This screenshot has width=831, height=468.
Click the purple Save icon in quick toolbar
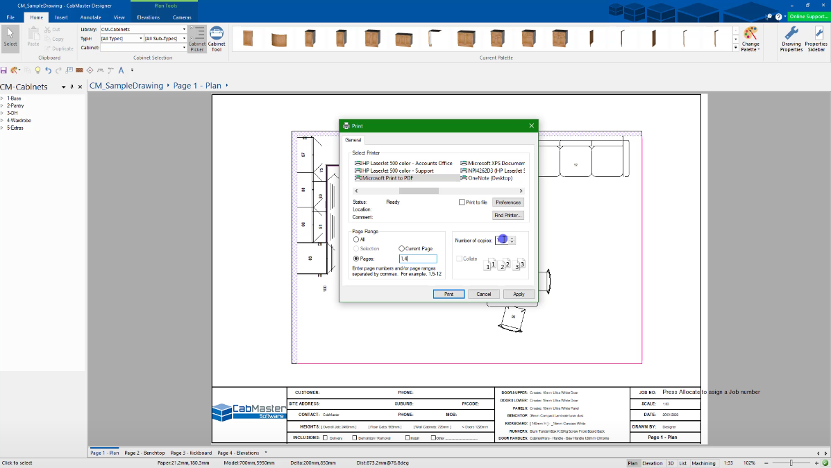(3, 70)
